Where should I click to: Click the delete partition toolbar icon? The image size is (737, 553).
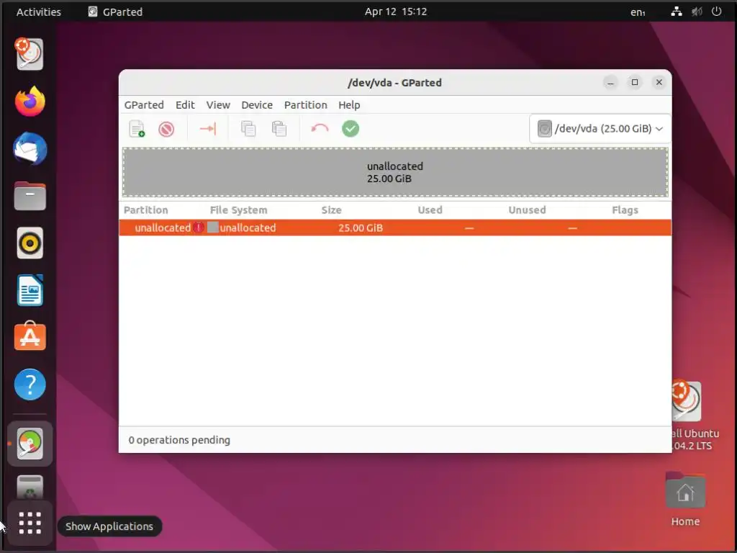coord(166,129)
